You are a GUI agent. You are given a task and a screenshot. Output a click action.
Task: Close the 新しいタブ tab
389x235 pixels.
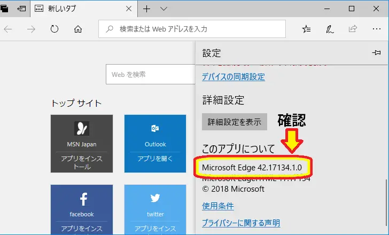(x=129, y=9)
